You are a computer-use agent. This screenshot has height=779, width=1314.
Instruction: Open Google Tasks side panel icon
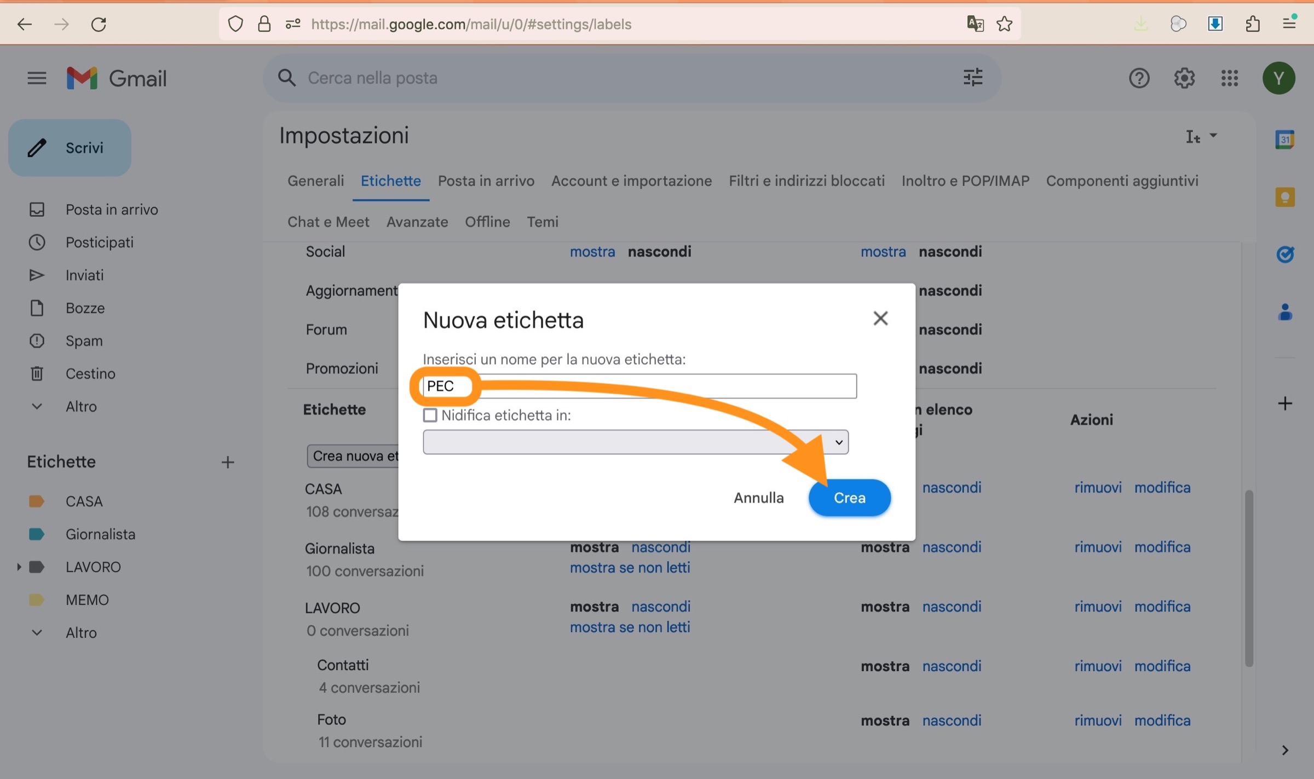point(1284,254)
